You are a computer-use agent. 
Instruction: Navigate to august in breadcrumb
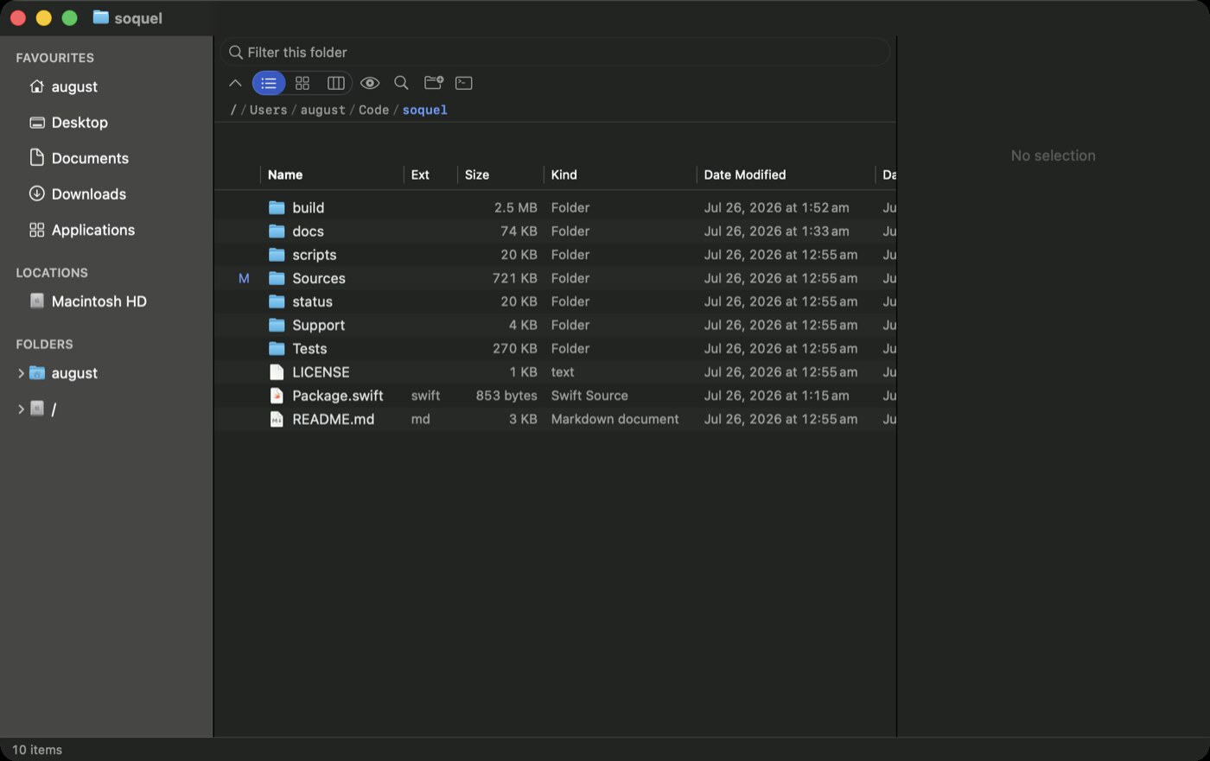(x=322, y=110)
